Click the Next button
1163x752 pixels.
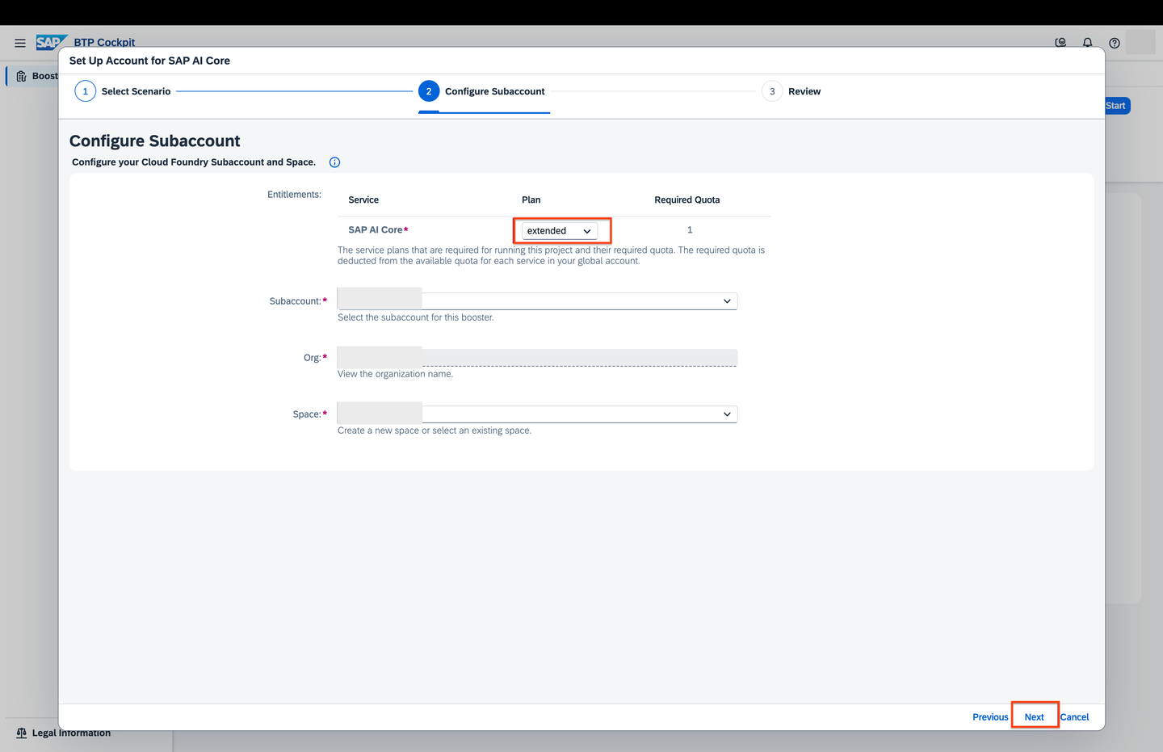click(x=1035, y=716)
